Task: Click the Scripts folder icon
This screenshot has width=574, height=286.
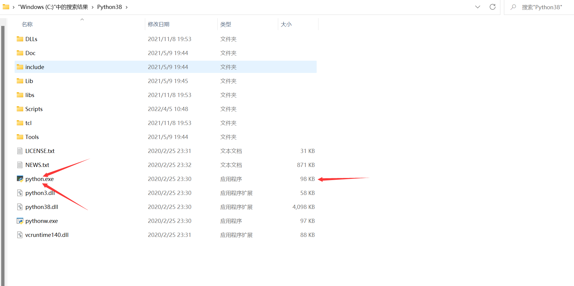Action: pyautogui.click(x=20, y=109)
